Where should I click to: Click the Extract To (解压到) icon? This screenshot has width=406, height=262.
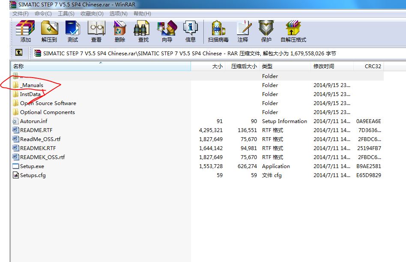[x=49, y=28]
